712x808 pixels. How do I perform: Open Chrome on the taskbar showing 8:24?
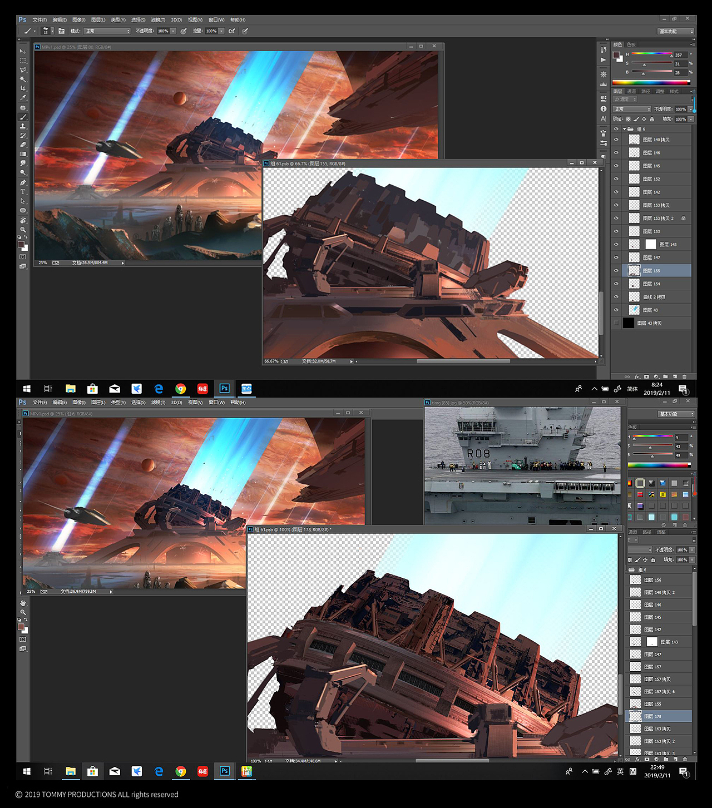point(180,389)
